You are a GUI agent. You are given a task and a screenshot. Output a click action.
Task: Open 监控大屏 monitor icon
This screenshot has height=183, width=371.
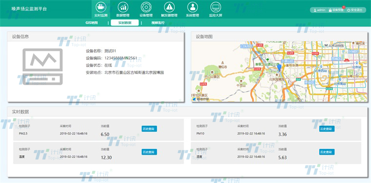(216, 7)
